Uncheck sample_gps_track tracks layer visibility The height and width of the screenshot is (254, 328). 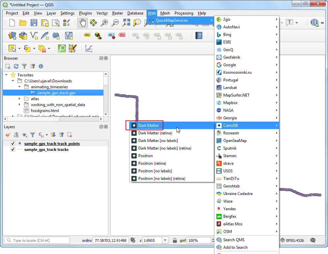tap(13, 149)
